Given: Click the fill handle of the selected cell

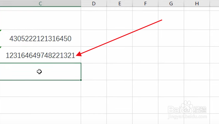Looking at the screenshot, I should (81, 80).
